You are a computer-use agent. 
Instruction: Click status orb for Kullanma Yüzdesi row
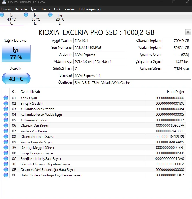tap(6, 120)
